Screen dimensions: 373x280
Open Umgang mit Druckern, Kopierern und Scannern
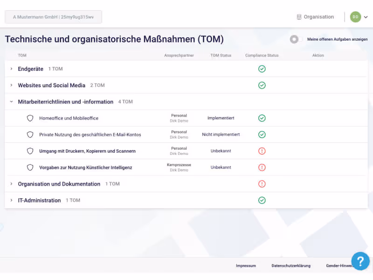point(87,151)
